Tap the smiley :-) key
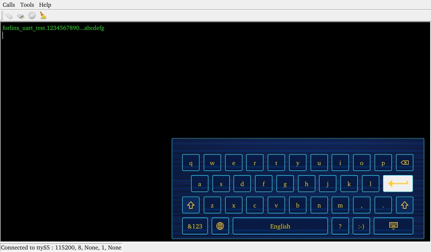Screen dimensions: 431x252 pyautogui.click(x=361, y=226)
